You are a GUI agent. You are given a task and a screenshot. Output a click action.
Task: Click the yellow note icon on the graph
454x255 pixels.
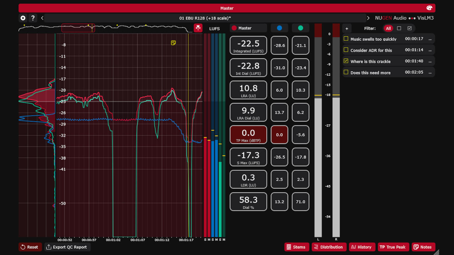(173, 43)
